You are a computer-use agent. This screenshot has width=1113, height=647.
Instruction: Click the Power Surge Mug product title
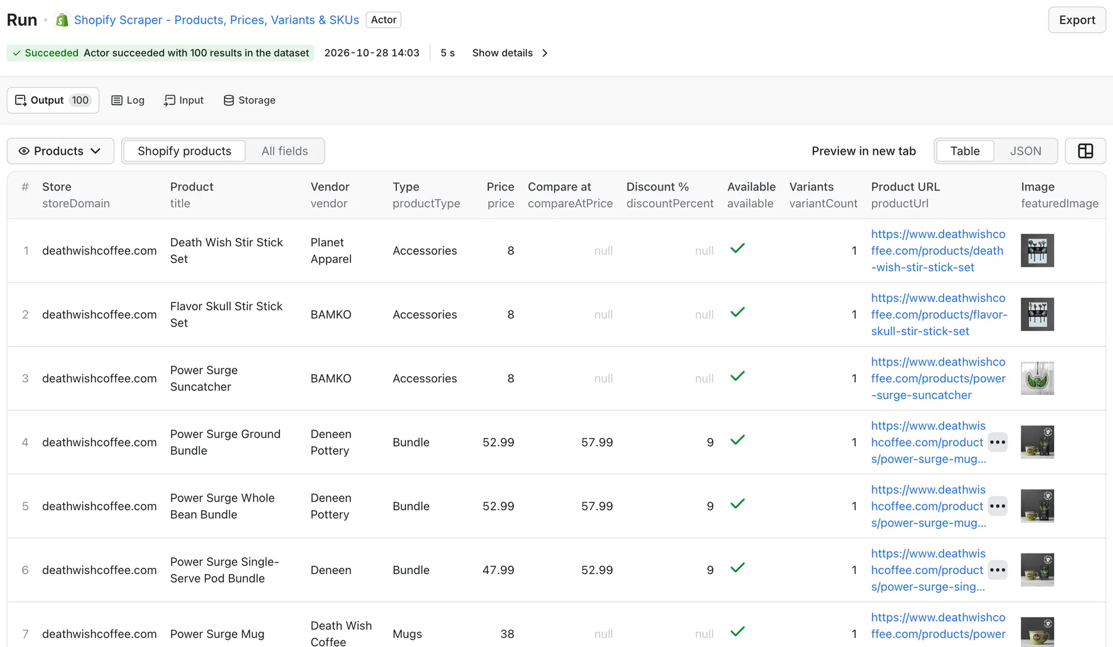(217, 634)
